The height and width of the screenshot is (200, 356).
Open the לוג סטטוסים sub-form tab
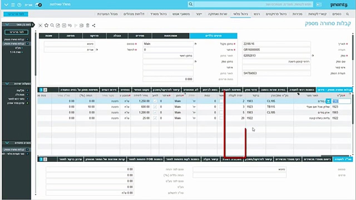[x=191, y=90]
